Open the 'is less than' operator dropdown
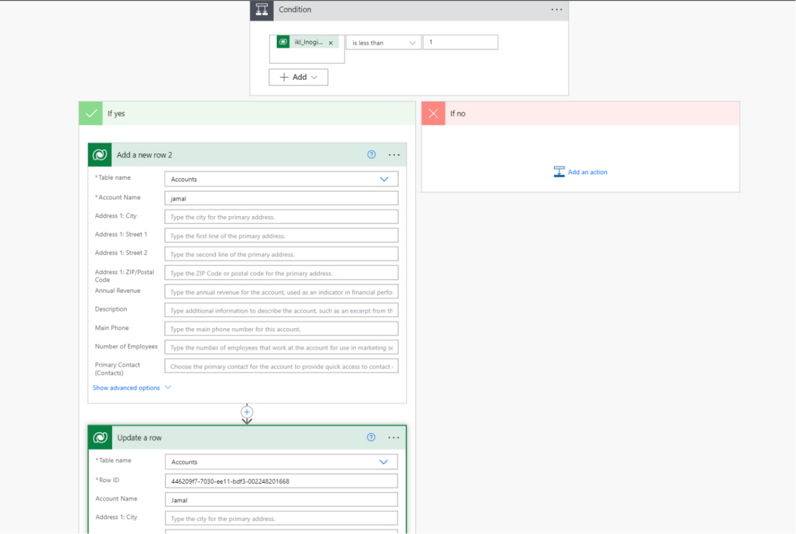 pyautogui.click(x=383, y=43)
